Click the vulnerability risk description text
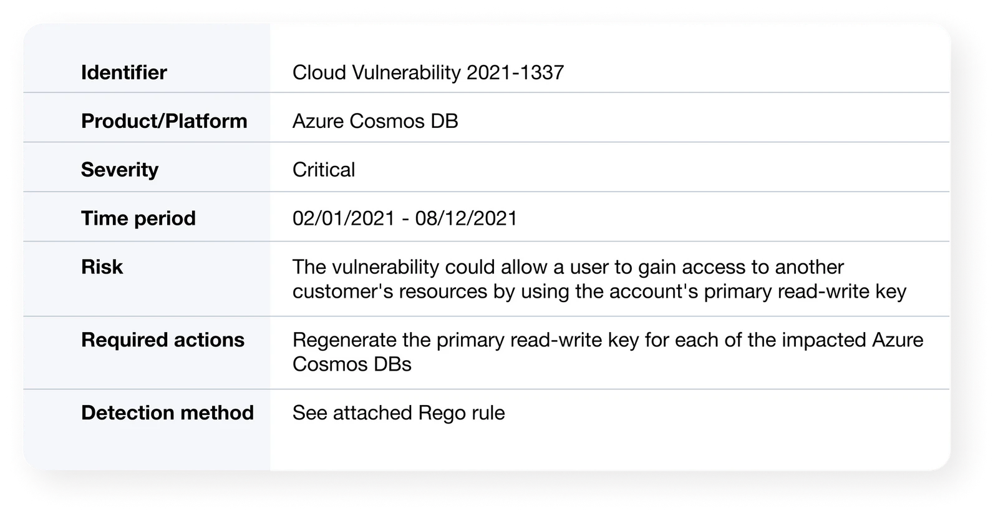The width and height of the screenshot is (998, 518). click(599, 279)
